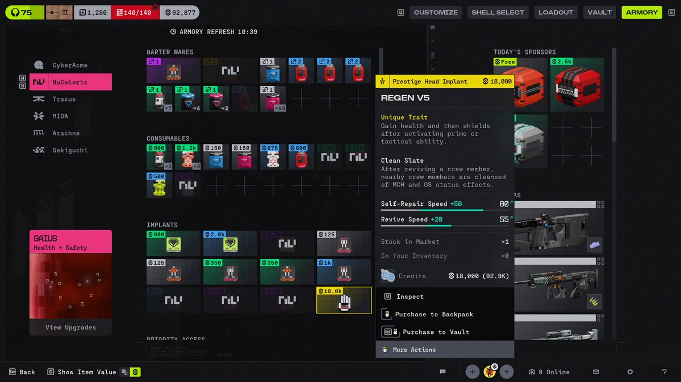Open the help question mark icon

pyautogui.click(x=664, y=372)
